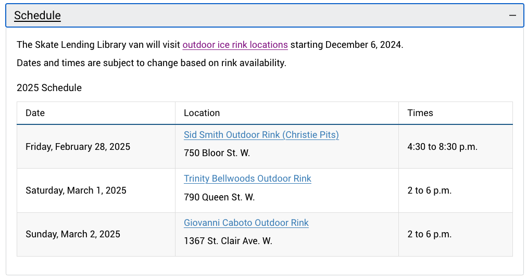Click the 4:30 to 8:30 p.m. time cell

[x=456, y=147]
